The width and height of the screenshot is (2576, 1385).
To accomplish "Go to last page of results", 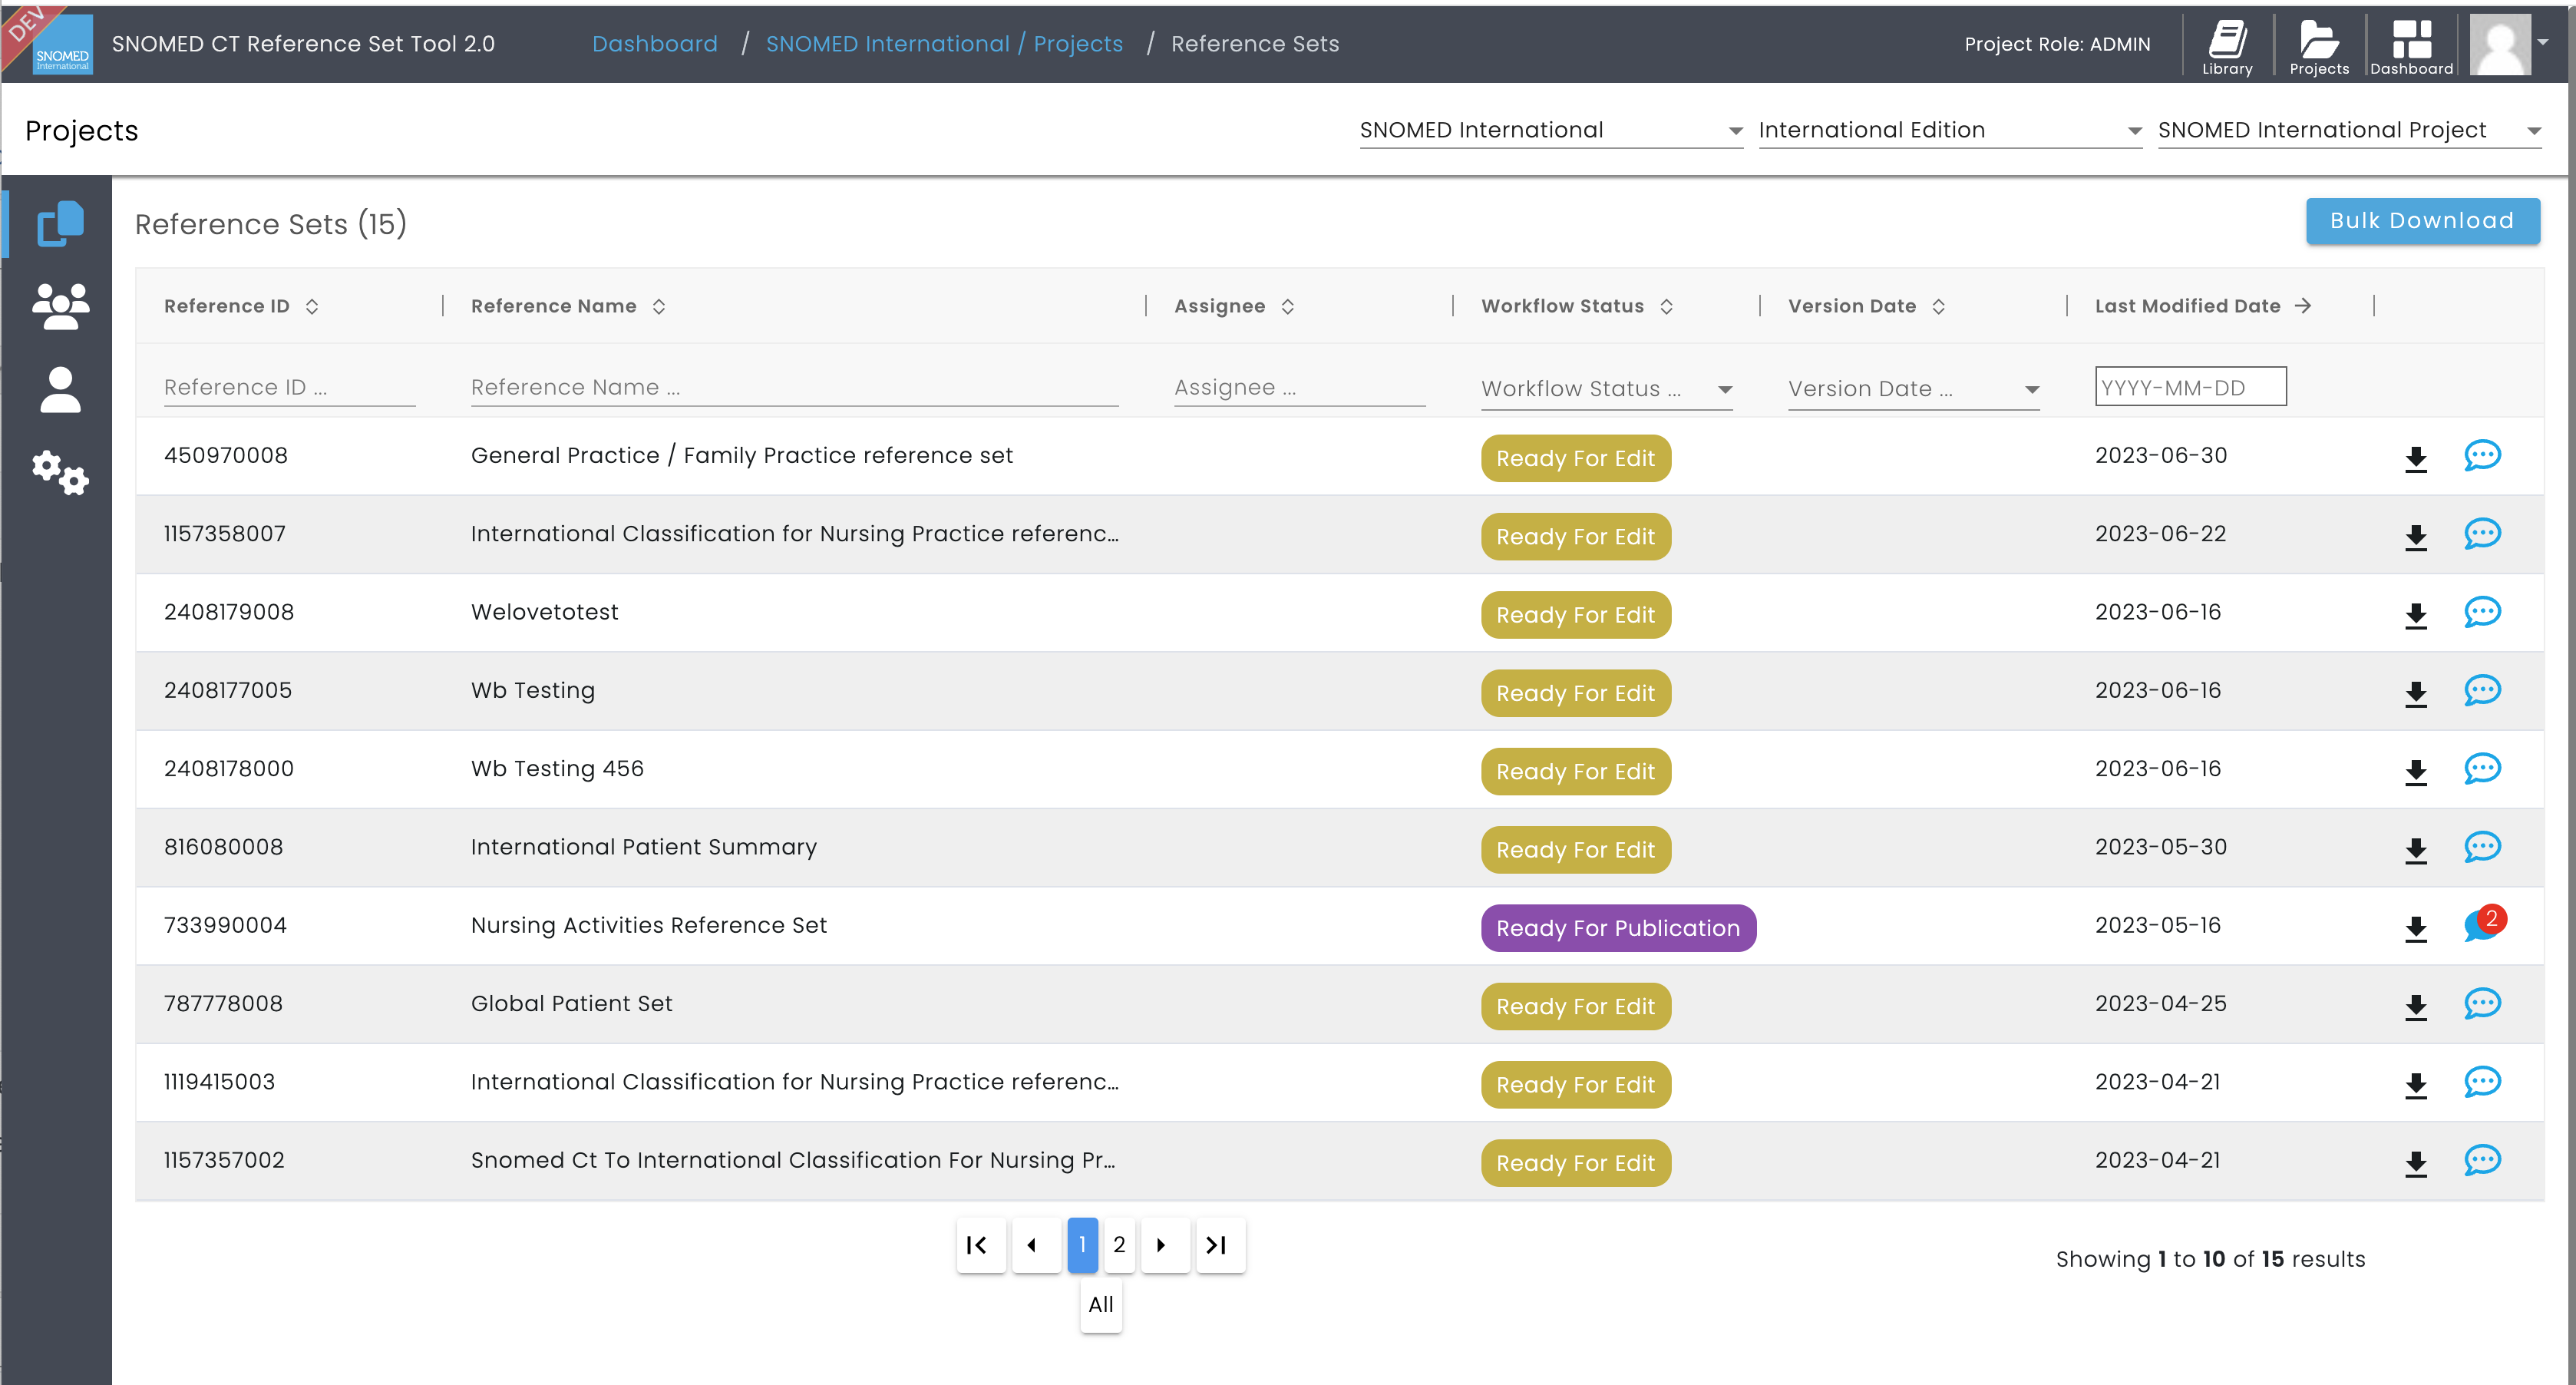I will pos(1220,1245).
